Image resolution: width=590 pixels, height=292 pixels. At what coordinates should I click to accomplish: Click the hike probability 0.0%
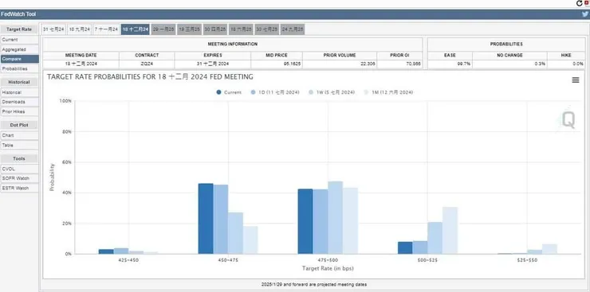click(x=577, y=64)
